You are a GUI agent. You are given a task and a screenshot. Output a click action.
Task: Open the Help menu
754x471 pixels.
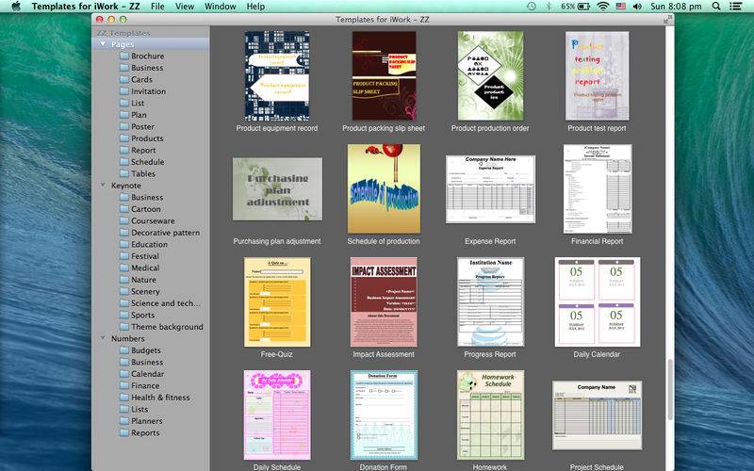tap(255, 7)
